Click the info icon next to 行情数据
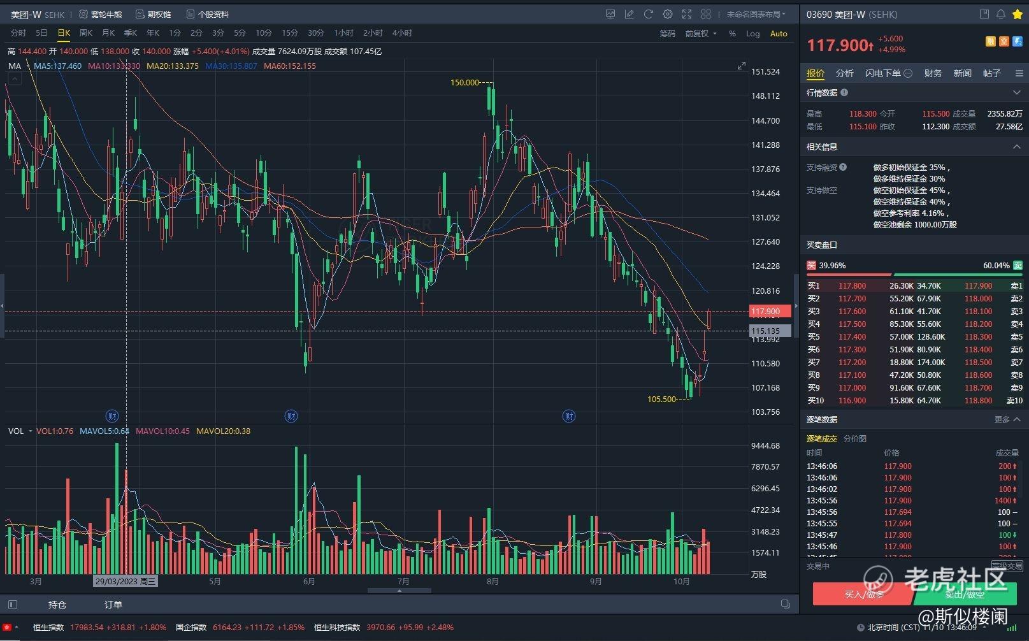The width and height of the screenshot is (1029, 641). click(x=844, y=92)
